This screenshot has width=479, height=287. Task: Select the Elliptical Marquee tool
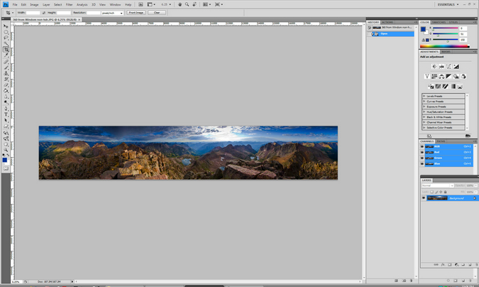pos(6,32)
